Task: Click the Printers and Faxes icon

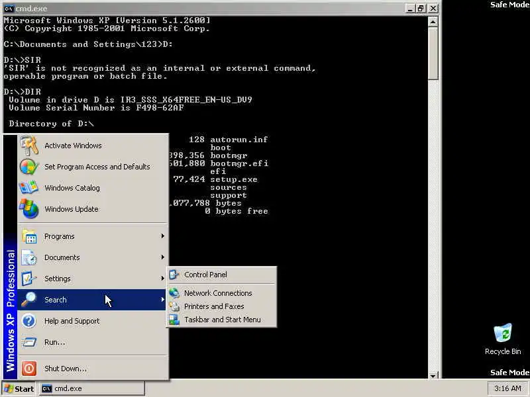Action: [x=174, y=306]
